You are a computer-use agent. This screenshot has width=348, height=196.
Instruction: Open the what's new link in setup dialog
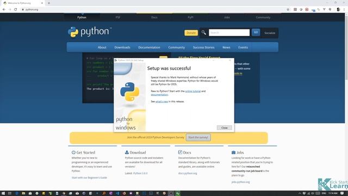(x=161, y=102)
